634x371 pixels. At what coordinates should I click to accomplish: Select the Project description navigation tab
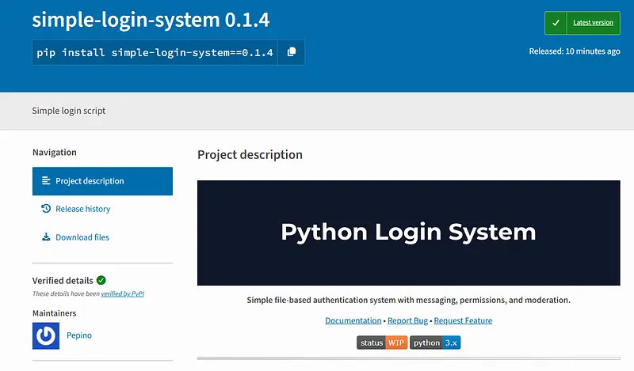pyautogui.click(x=102, y=181)
